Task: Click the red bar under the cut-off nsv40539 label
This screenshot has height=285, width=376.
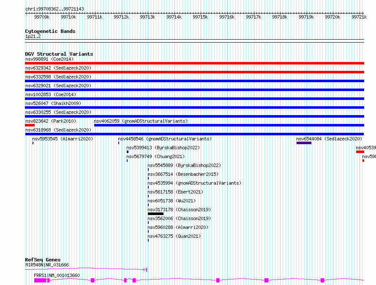Action: [x=360, y=152]
